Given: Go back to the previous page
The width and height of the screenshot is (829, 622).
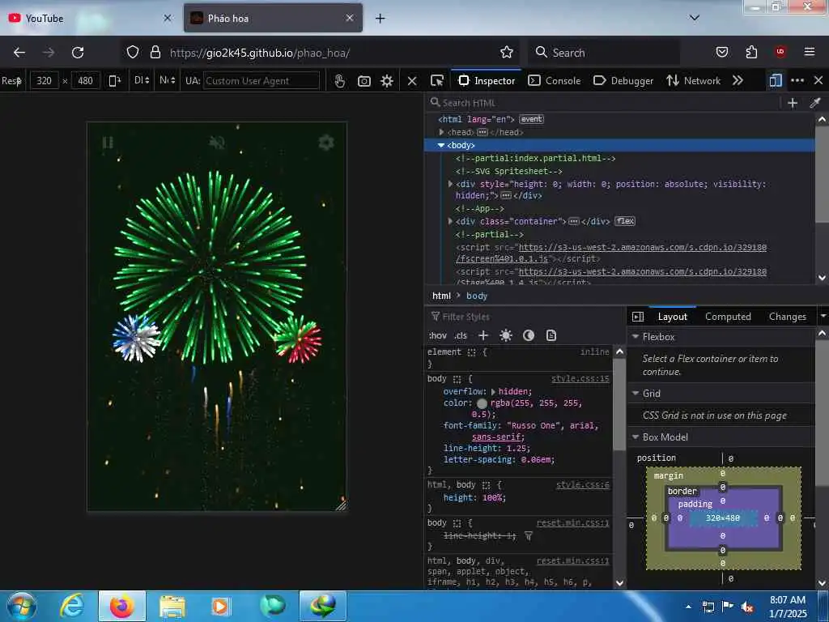Looking at the screenshot, I should click(x=19, y=53).
